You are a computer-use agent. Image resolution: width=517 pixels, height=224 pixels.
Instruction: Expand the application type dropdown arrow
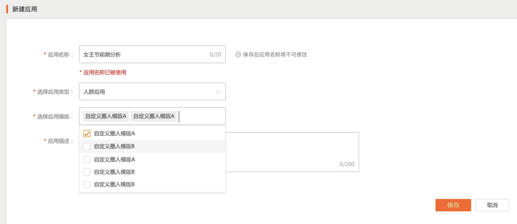coord(218,92)
